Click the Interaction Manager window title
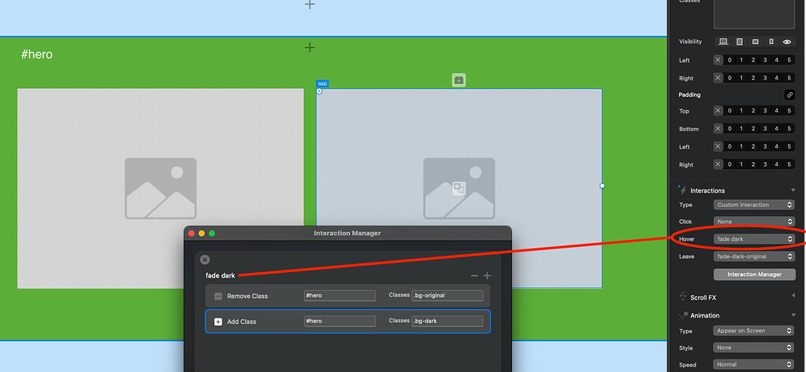Viewport: 806px width, 372px height. 347,233
